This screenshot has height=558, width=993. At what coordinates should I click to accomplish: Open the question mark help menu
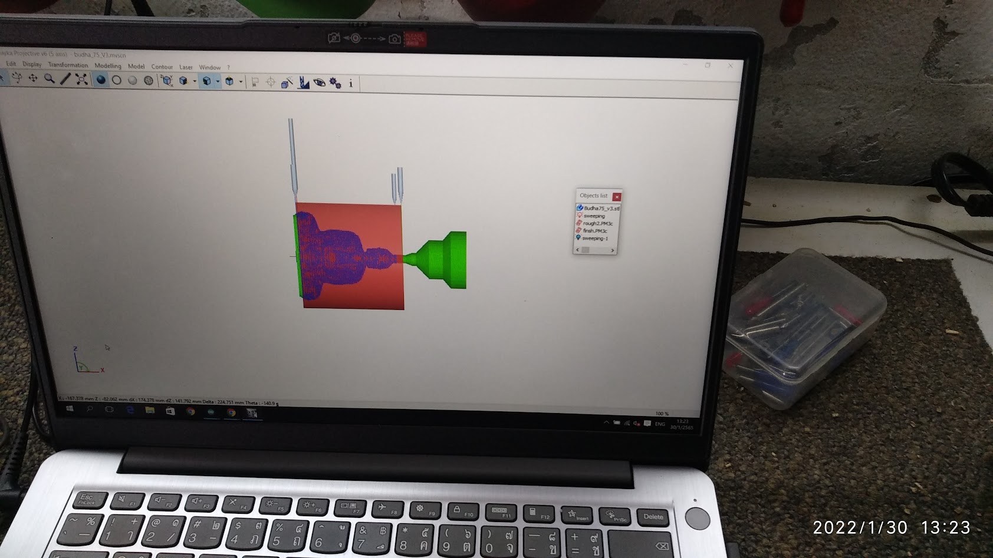pos(229,68)
